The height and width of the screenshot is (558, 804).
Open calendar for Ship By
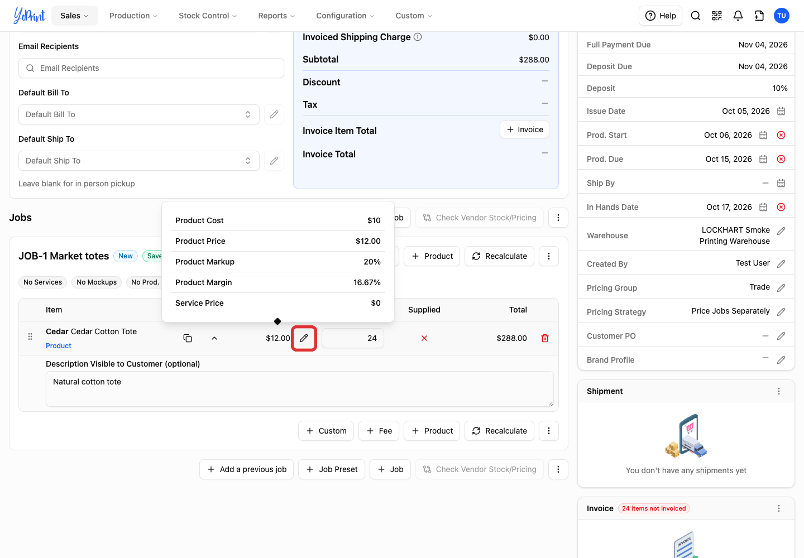click(x=781, y=183)
